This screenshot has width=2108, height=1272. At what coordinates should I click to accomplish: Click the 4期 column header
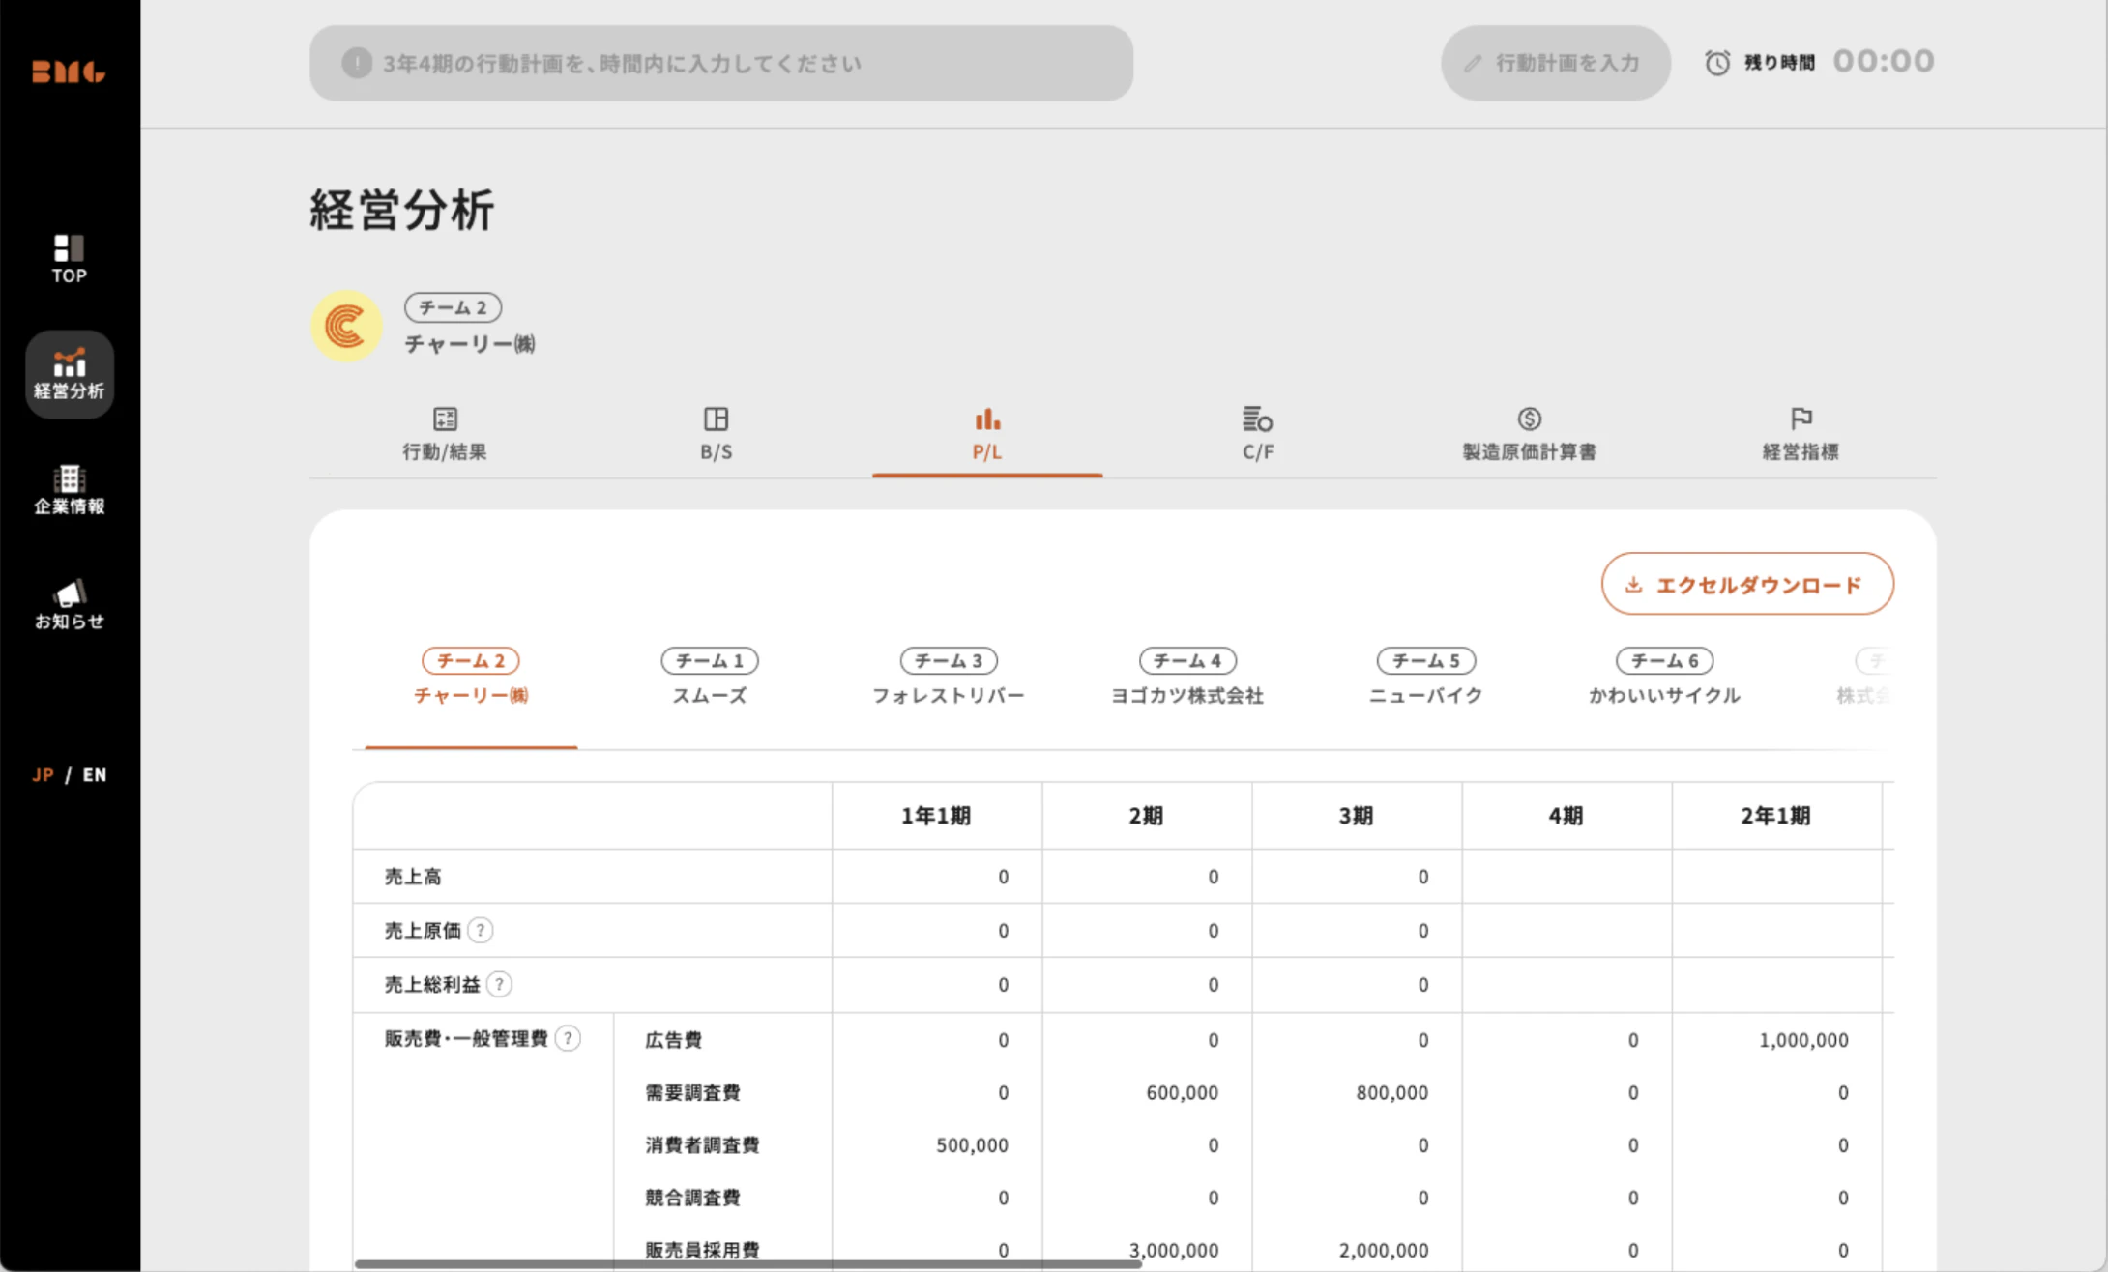pyautogui.click(x=1566, y=816)
